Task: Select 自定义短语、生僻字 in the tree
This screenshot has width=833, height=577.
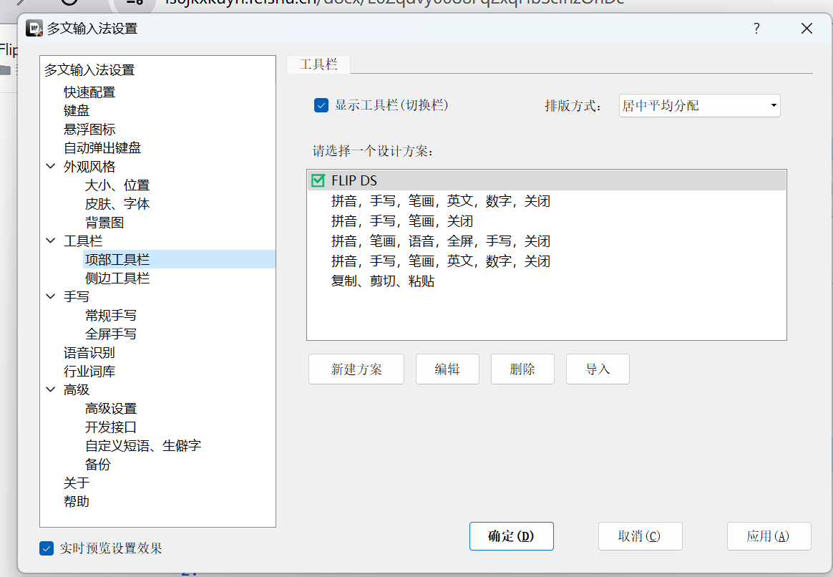Action: [x=143, y=446]
